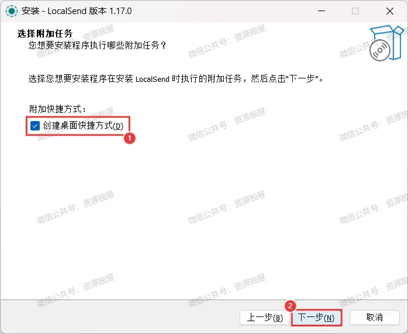Image resolution: width=408 pixels, height=334 pixels.
Task: Minimize the installer window
Action: tap(321, 11)
